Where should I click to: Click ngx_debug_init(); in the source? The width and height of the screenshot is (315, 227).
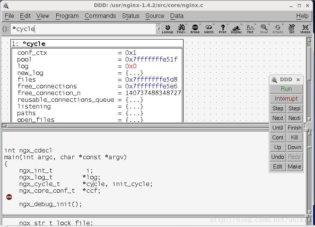click(x=51, y=204)
